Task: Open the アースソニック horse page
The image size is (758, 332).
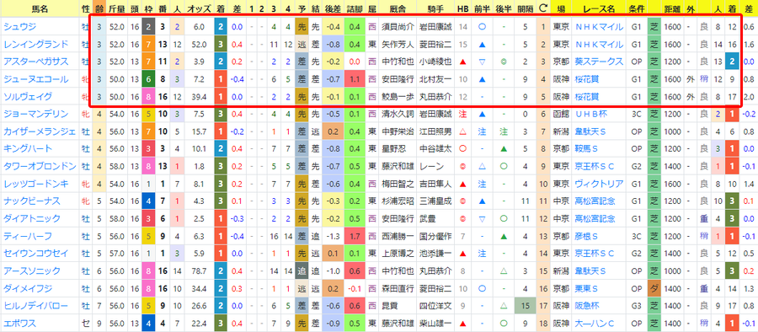Action: pyautogui.click(x=31, y=271)
